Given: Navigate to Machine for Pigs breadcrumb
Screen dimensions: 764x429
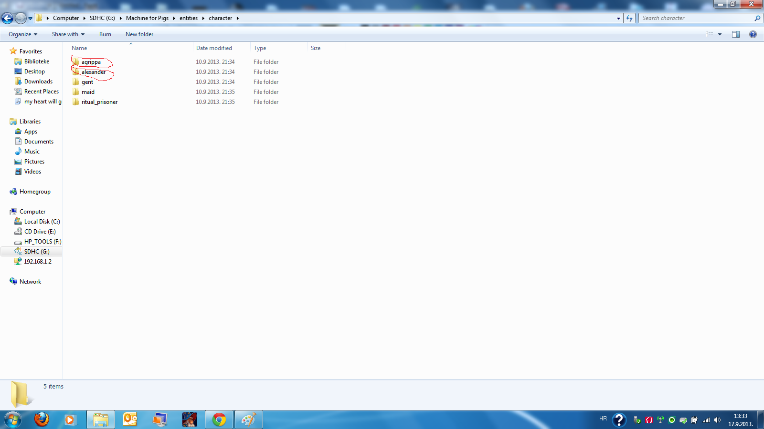Looking at the screenshot, I should [147, 18].
